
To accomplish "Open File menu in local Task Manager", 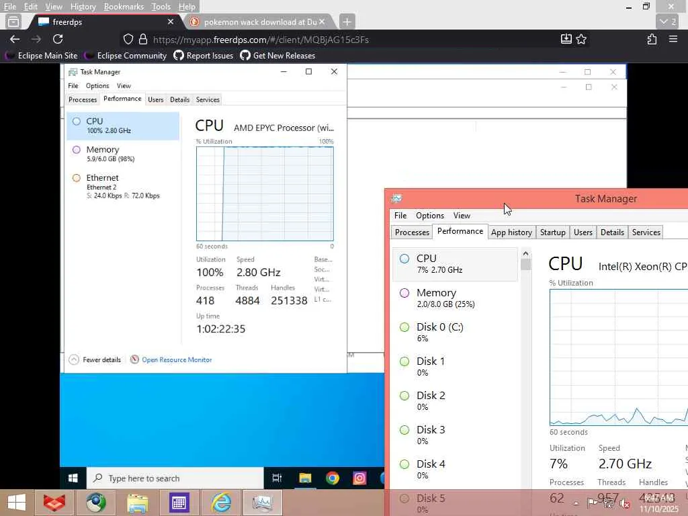I will (x=400, y=216).
